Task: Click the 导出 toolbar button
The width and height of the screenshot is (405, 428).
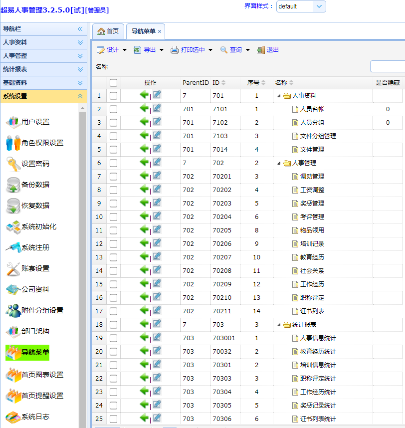Action: [145, 50]
